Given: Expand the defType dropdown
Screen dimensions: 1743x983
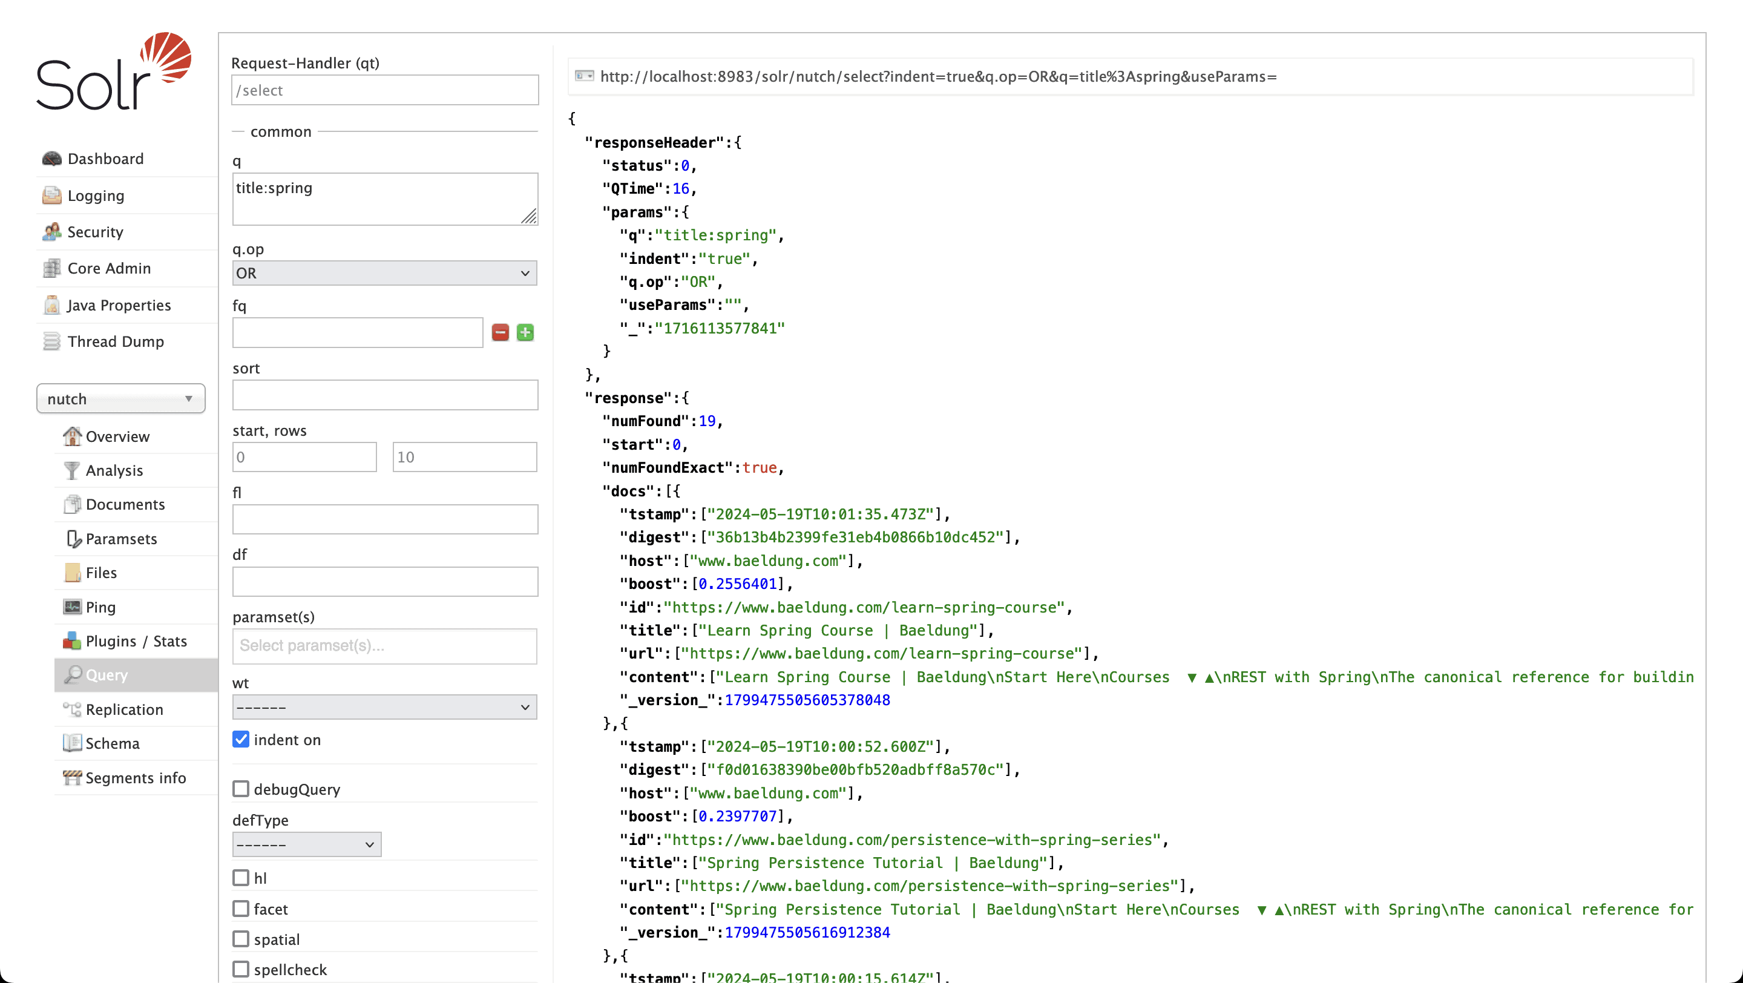Looking at the screenshot, I should point(306,844).
